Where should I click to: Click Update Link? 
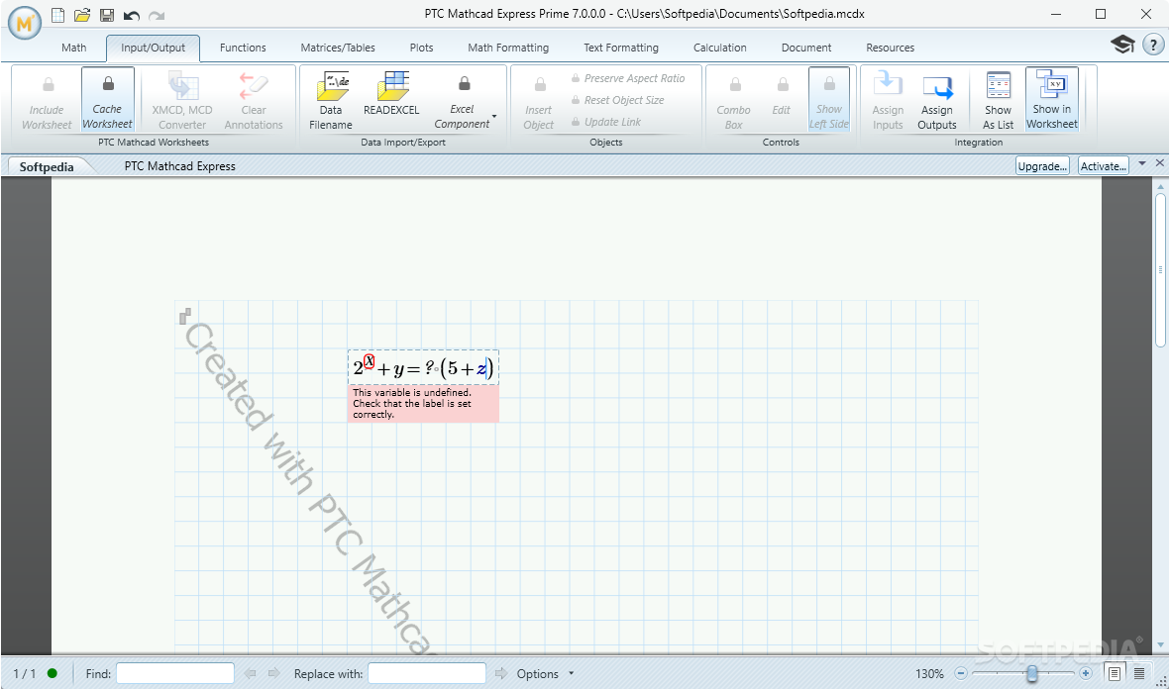click(x=606, y=122)
